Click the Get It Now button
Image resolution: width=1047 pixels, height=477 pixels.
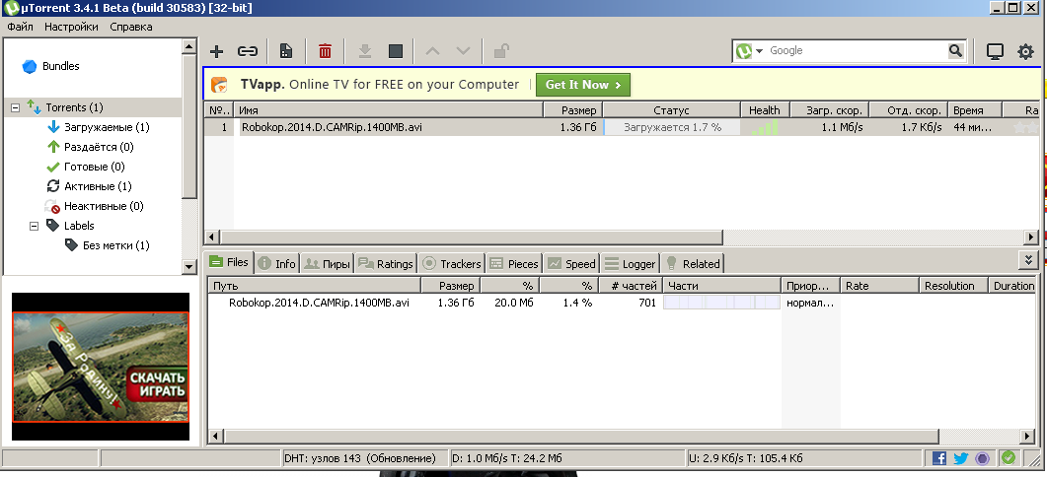(x=583, y=85)
